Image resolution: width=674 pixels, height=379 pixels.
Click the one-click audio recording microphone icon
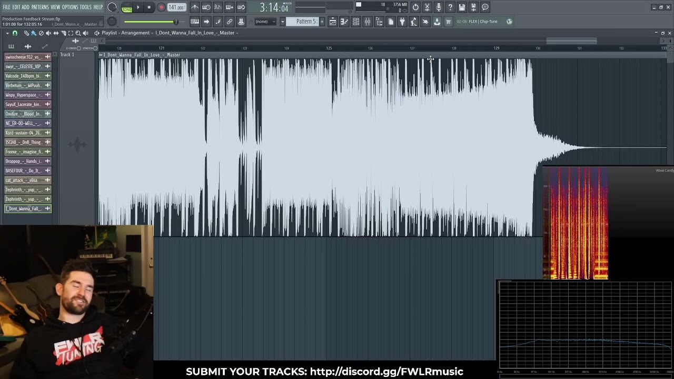(439, 7)
